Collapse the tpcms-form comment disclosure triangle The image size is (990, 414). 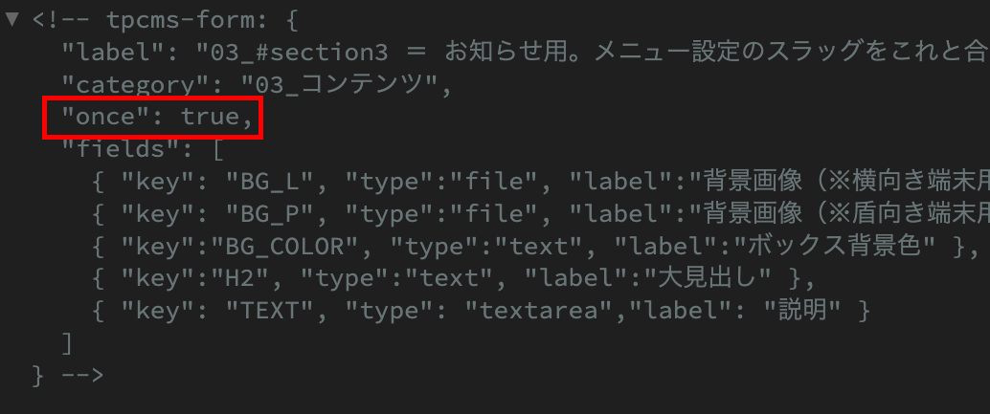pos(11,18)
